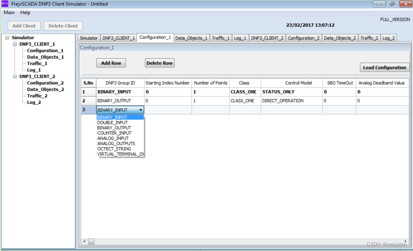Click the horizontal scrollbar thumb of the table
Image resolution: width=413 pixels, height=251 pixels.
pos(91,241)
